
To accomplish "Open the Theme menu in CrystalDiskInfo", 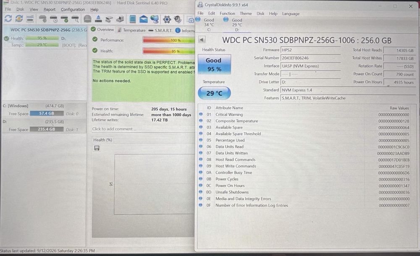I will pos(246,13).
